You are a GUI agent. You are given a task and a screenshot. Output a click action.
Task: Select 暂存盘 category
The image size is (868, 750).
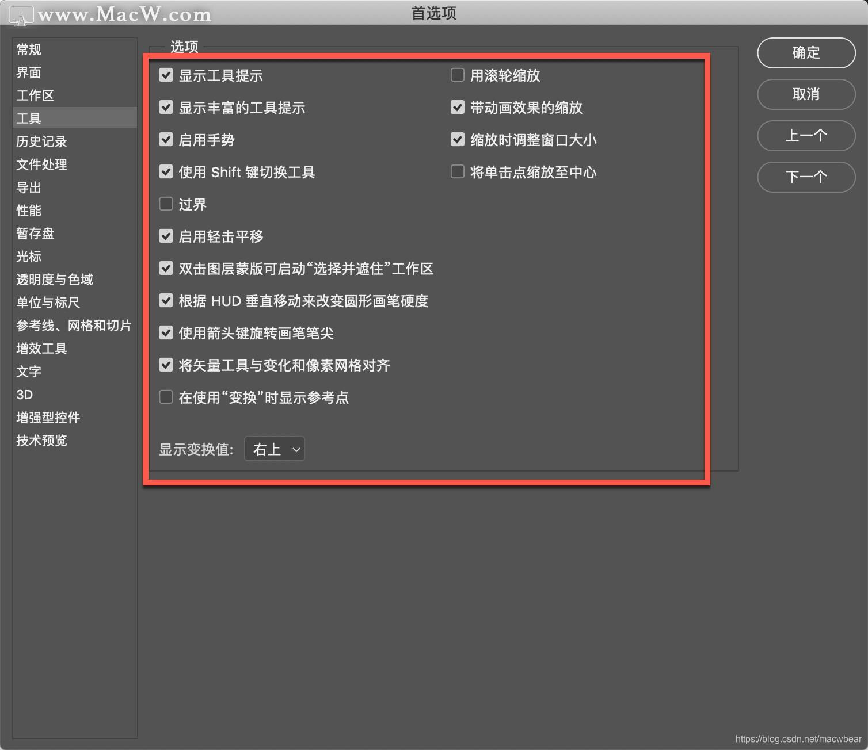point(75,234)
